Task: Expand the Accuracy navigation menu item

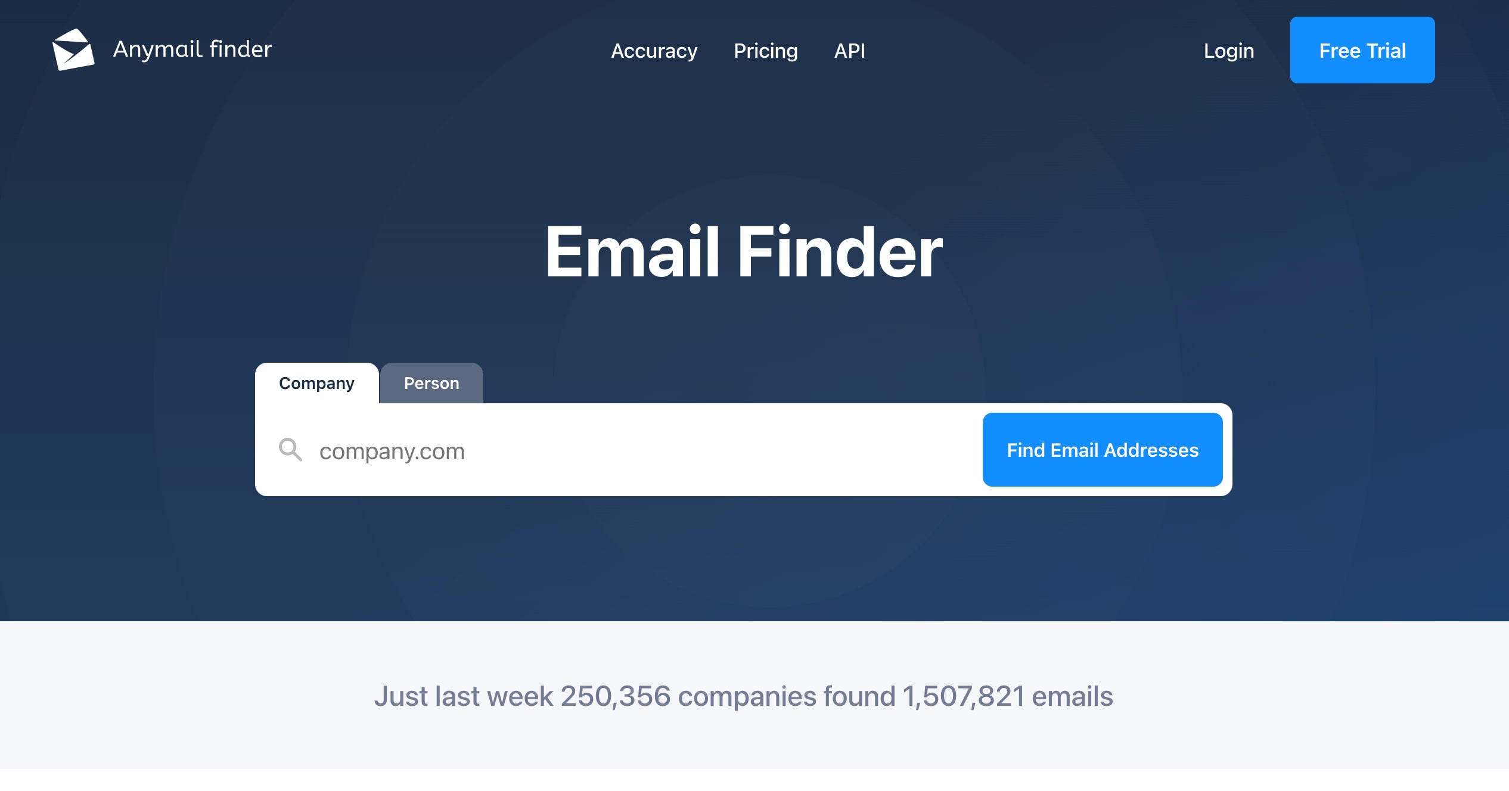Action: [654, 51]
